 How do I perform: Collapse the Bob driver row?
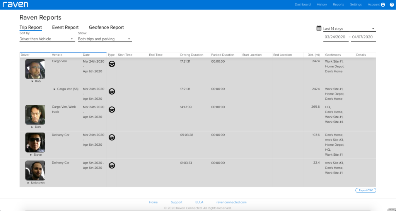(32, 81)
